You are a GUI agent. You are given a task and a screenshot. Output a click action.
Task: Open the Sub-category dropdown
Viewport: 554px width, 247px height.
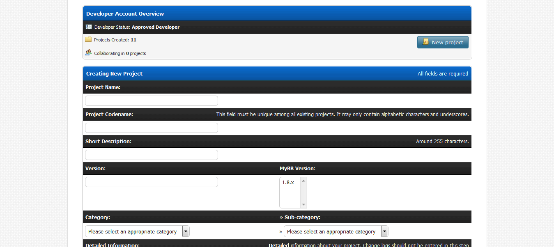[x=336, y=231]
